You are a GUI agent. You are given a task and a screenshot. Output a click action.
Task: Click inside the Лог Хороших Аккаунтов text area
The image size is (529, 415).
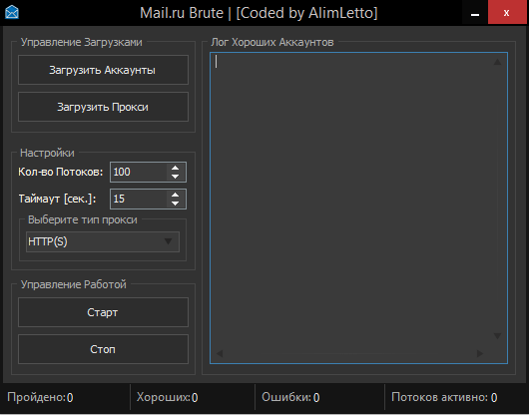(351, 203)
